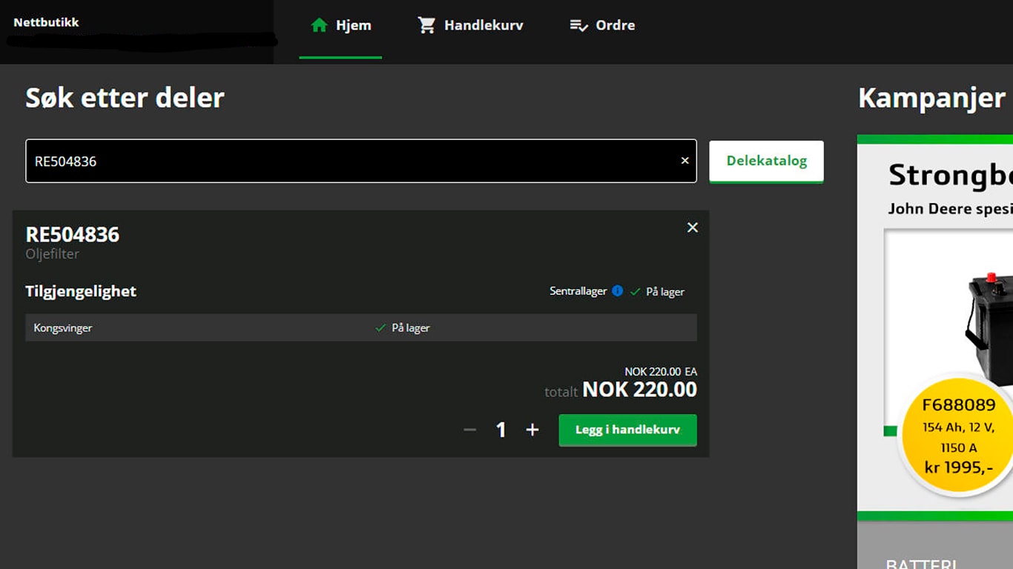Click the Tilgjengelighet heading
1013x569 pixels.
tap(81, 291)
